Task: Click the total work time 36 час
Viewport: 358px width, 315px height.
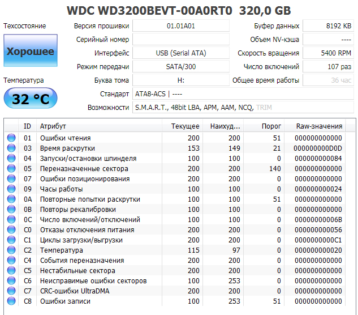Action: pos(329,80)
